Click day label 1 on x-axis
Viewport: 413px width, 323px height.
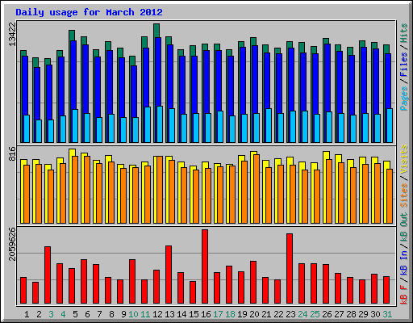coord(27,314)
